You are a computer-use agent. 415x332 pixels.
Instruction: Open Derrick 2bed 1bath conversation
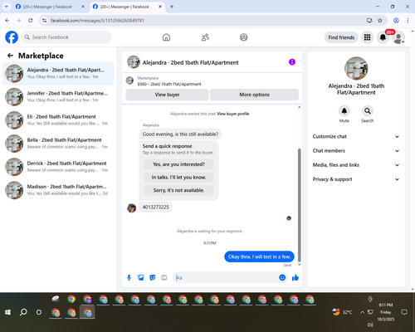click(58, 167)
